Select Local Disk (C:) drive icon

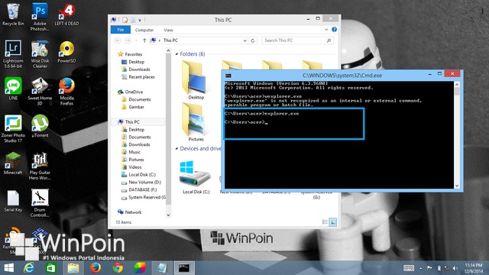[x=196, y=177]
